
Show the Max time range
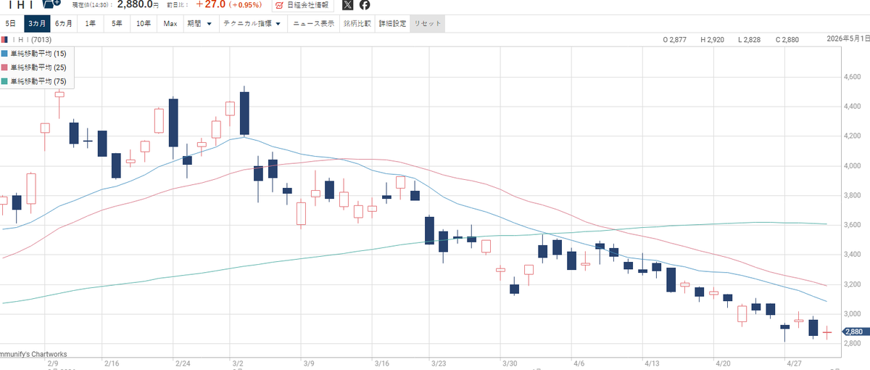170,24
